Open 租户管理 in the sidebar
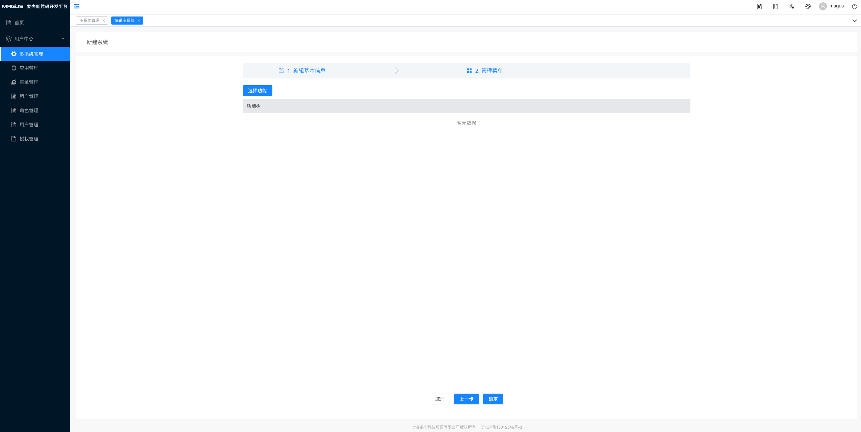This screenshot has width=861, height=432. click(35, 96)
